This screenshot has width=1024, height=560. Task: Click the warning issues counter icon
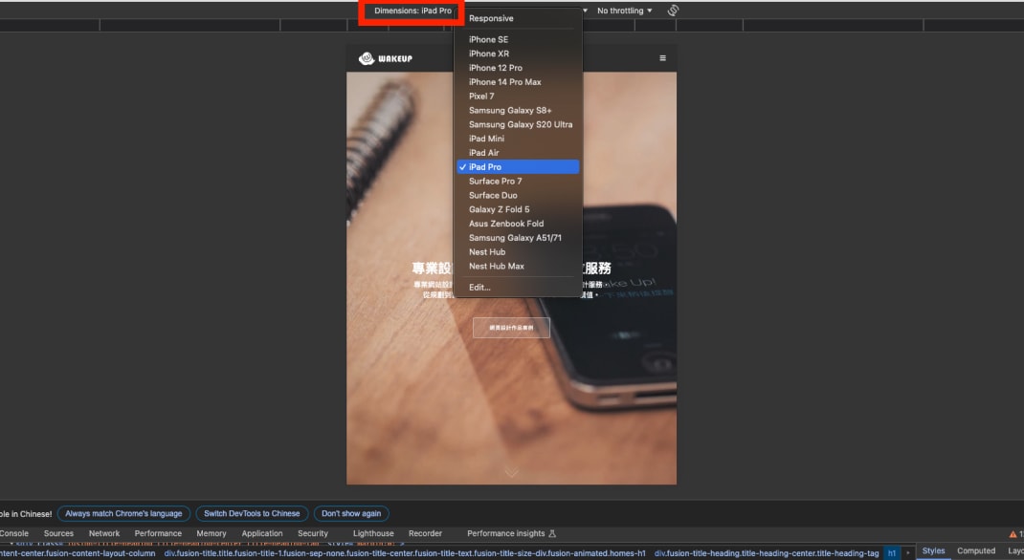click(1013, 534)
